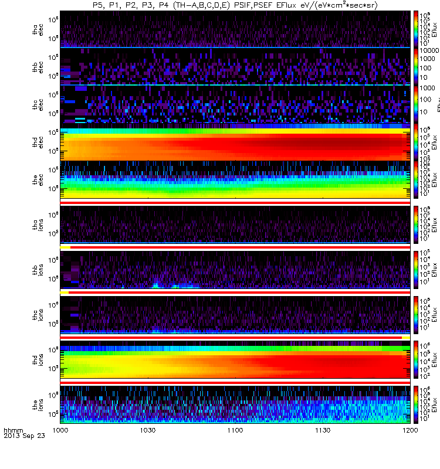Select the 'thb ions' axis label

pyautogui.click(x=38, y=270)
